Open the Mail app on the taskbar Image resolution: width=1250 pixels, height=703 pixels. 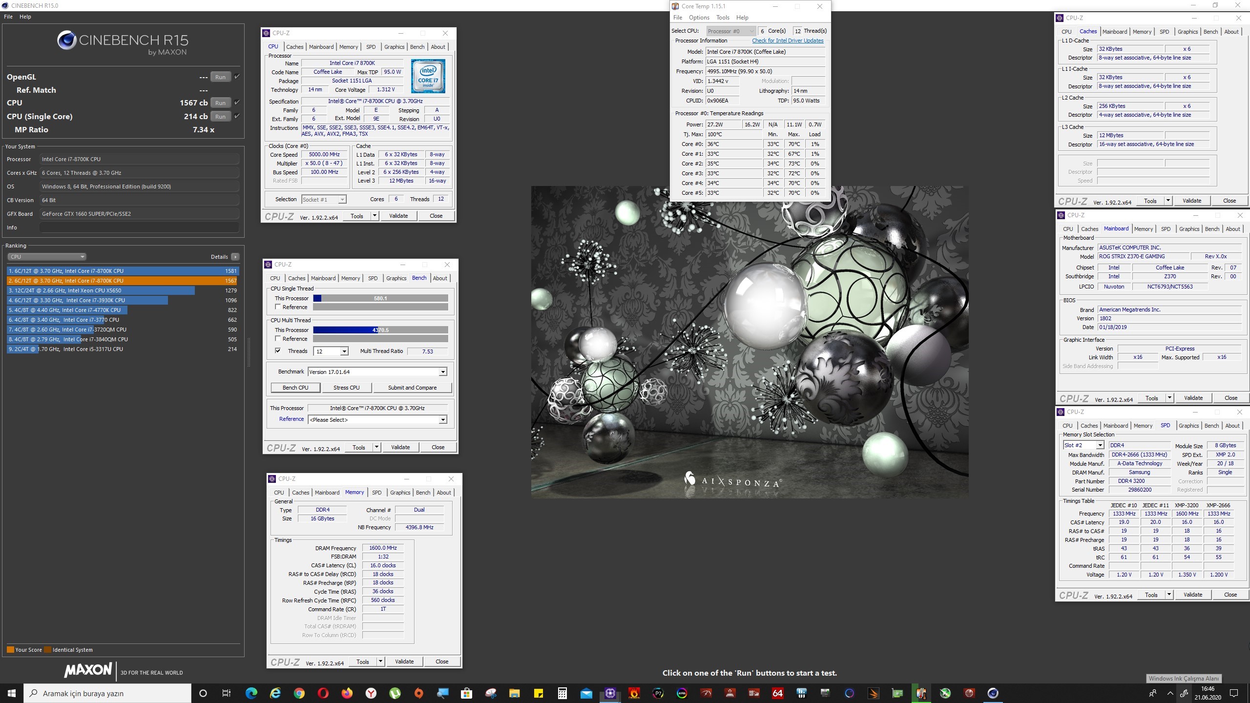coord(586,693)
